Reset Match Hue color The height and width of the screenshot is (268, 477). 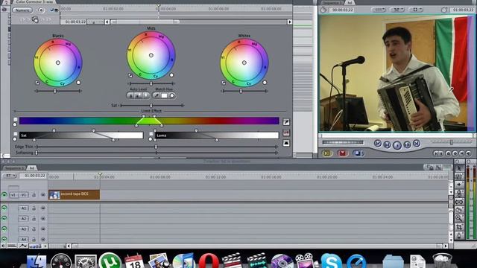pyautogui.click(x=172, y=95)
